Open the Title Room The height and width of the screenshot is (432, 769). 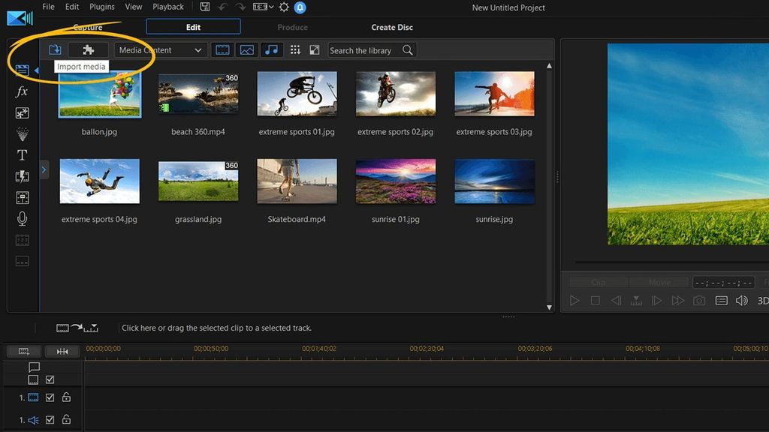coord(23,154)
